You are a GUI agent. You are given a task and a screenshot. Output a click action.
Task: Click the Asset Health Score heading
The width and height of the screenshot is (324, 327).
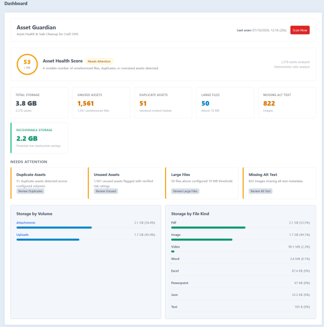point(62,61)
